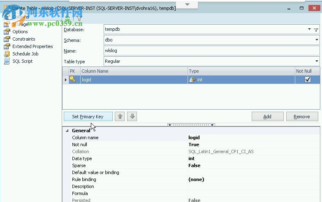Click the Collation value SQL_Latin1_General_CP1_CI_AS

click(221, 151)
